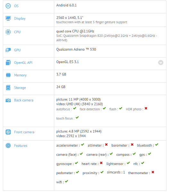Click the Features gear icon
The image size is (171, 192).
8,146
